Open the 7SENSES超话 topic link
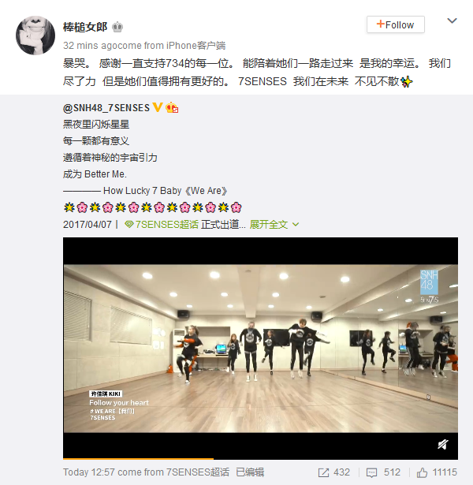The height and width of the screenshot is (485, 473). (x=167, y=225)
